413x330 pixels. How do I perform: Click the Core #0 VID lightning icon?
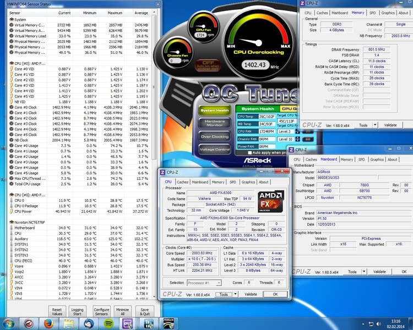point(12,69)
